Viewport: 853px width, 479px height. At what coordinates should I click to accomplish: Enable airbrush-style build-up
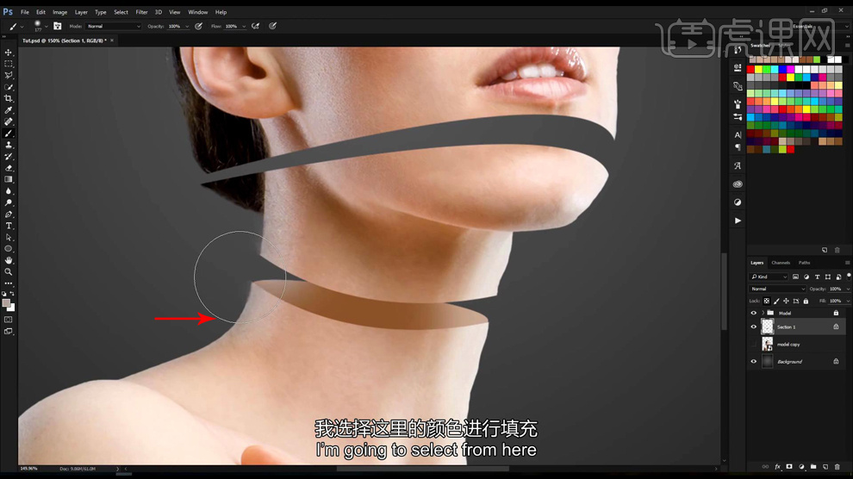coord(255,26)
